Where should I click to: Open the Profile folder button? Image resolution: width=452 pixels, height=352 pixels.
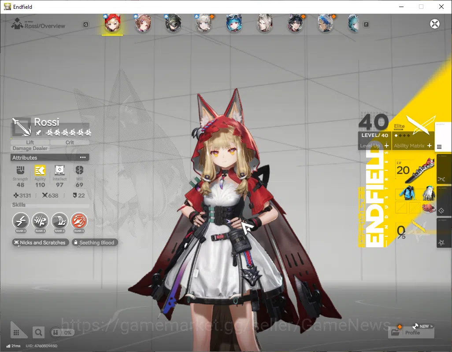[x=411, y=333]
